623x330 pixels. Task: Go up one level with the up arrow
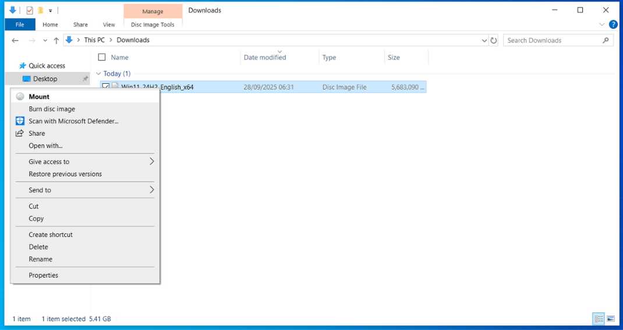tap(56, 40)
